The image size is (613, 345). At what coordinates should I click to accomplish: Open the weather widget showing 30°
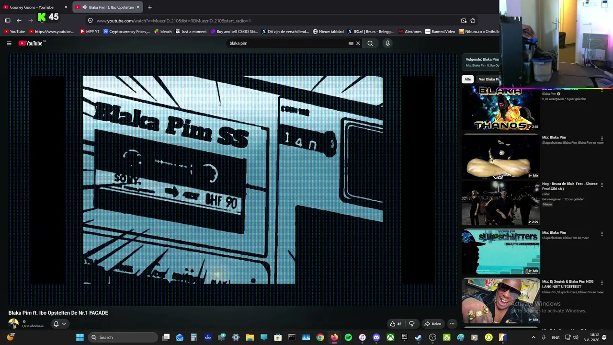[11, 337]
